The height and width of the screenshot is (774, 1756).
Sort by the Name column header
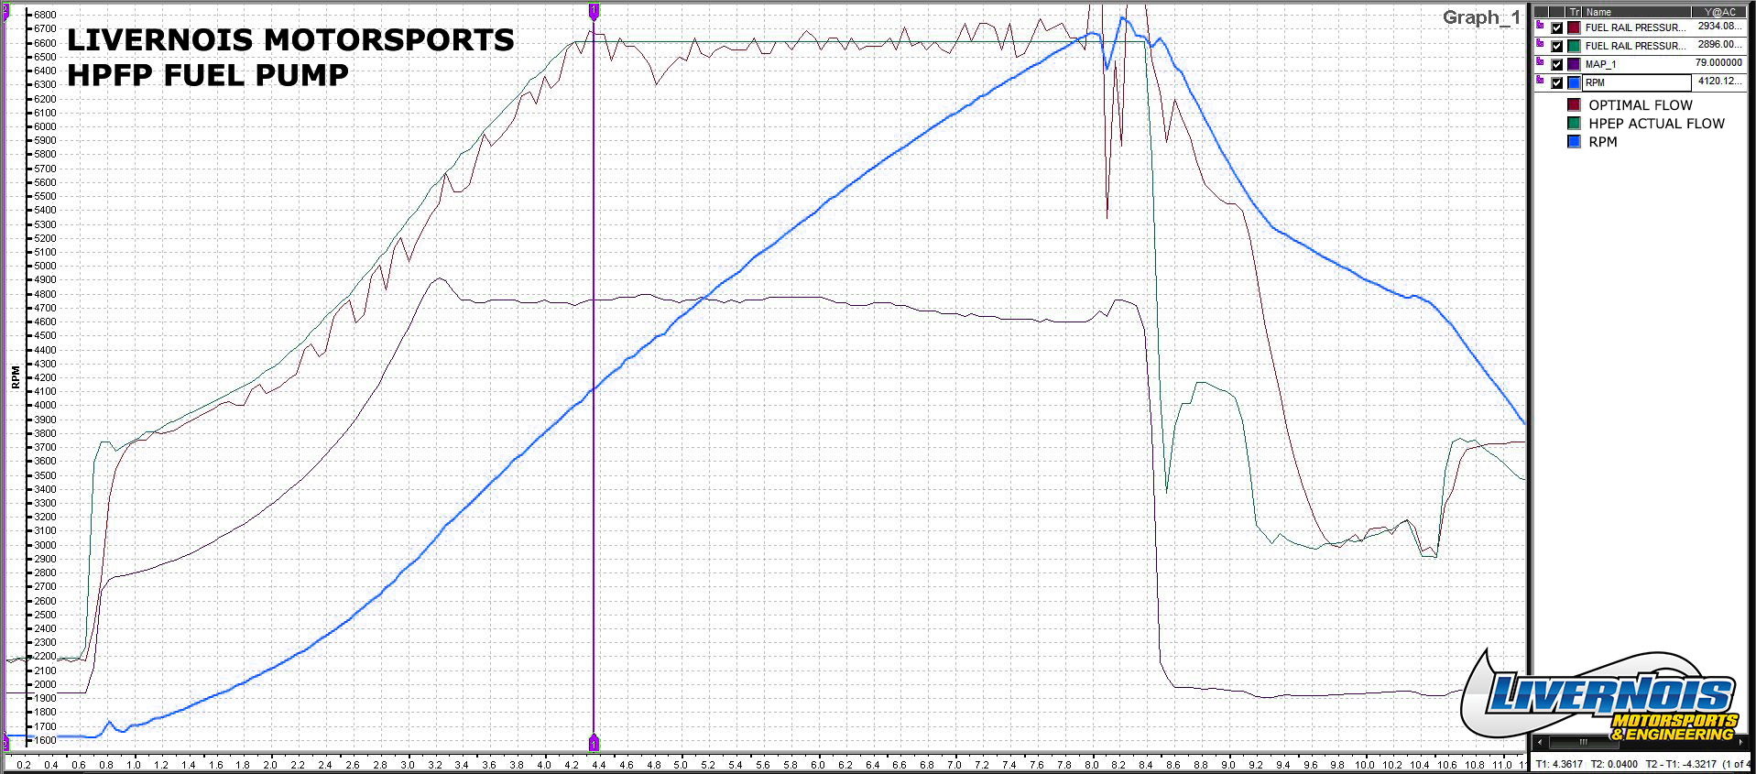[1636, 12]
